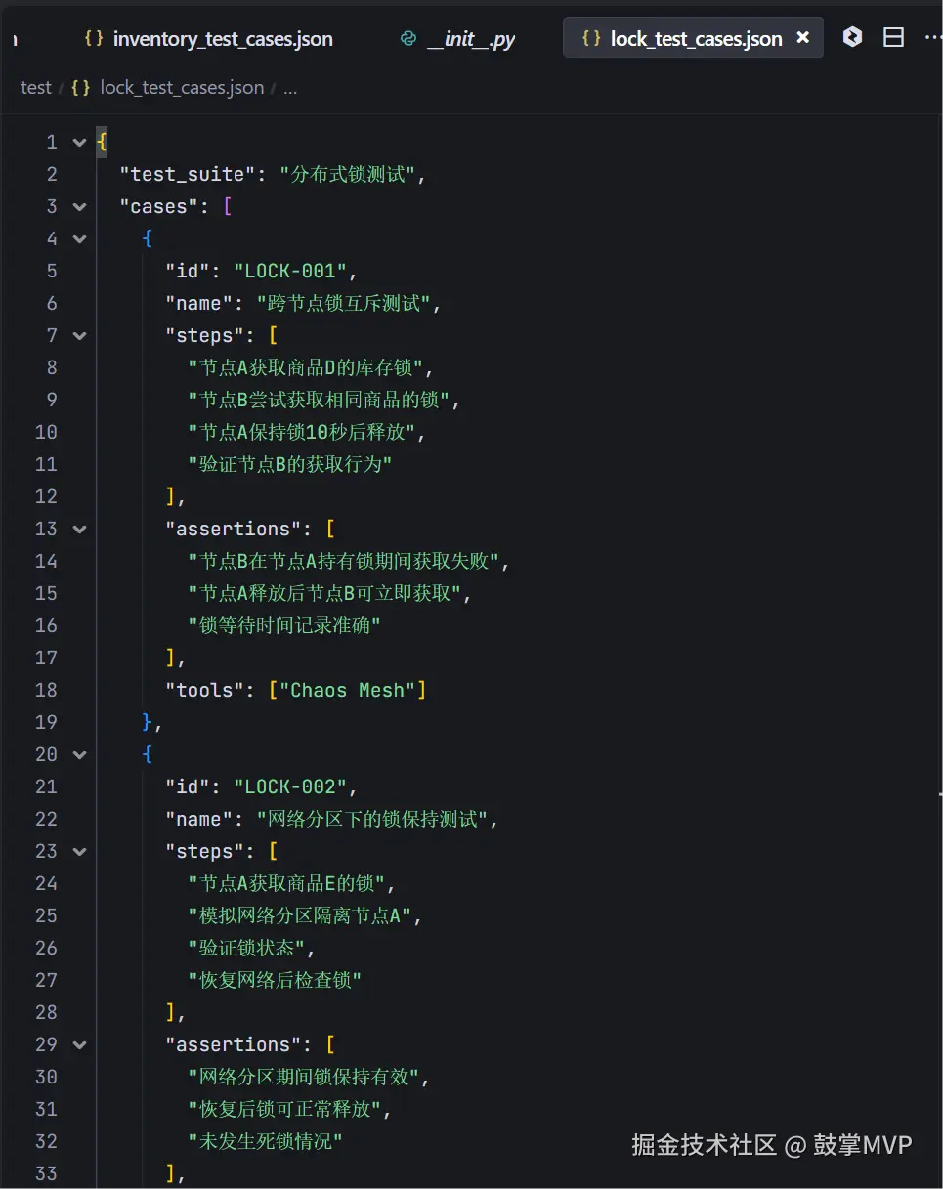Click the JSON icon on the lock_test_cases.json tab
The width and height of the screenshot is (943, 1189).
(592, 37)
